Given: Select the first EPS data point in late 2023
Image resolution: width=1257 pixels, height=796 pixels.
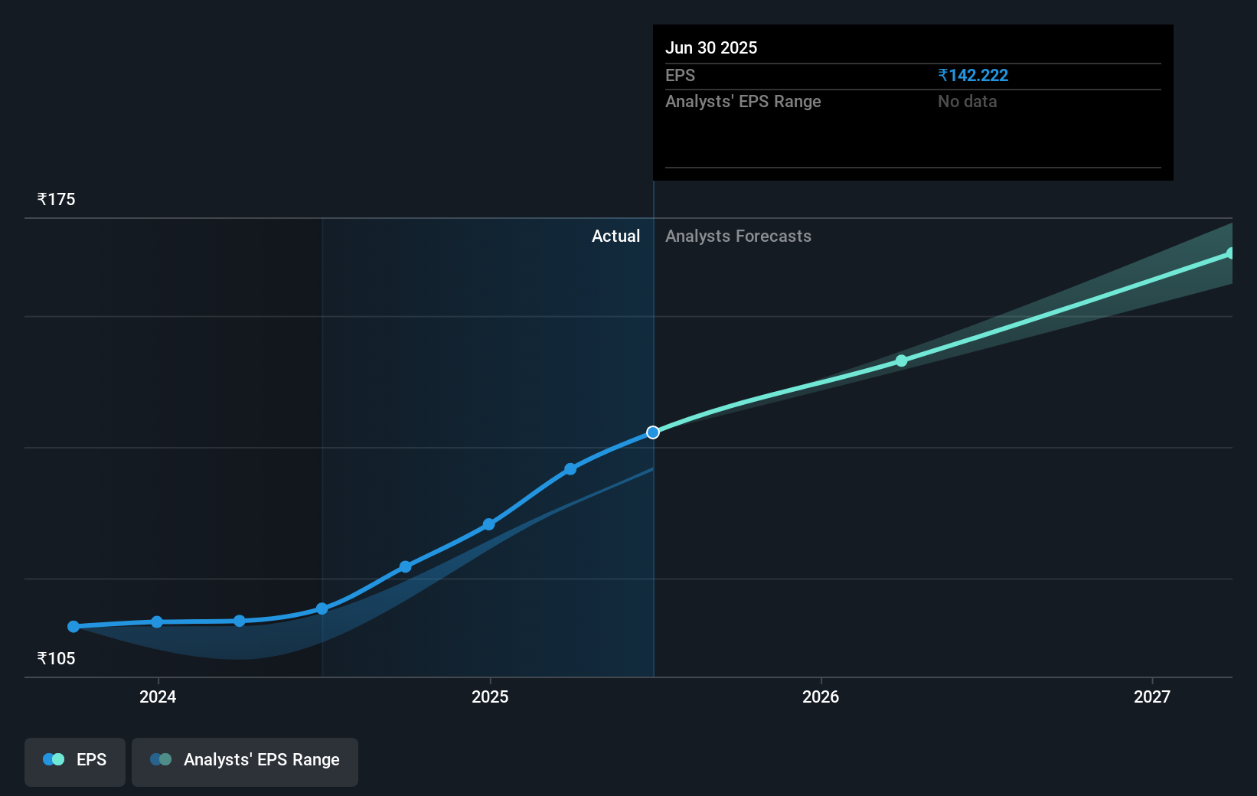Looking at the screenshot, I should [73, 626].
